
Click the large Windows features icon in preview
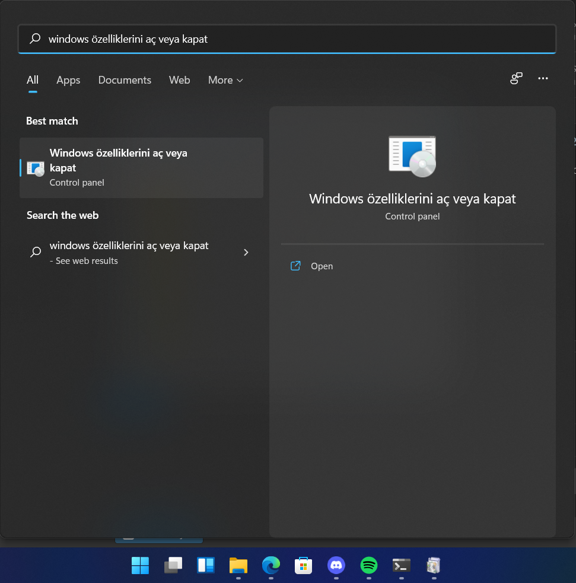[412, 157]
